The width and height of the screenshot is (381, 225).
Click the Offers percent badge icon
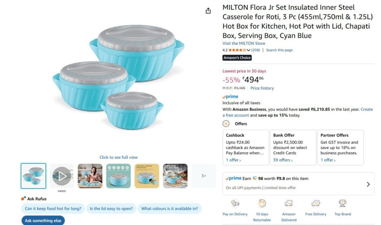pos(226,124)
